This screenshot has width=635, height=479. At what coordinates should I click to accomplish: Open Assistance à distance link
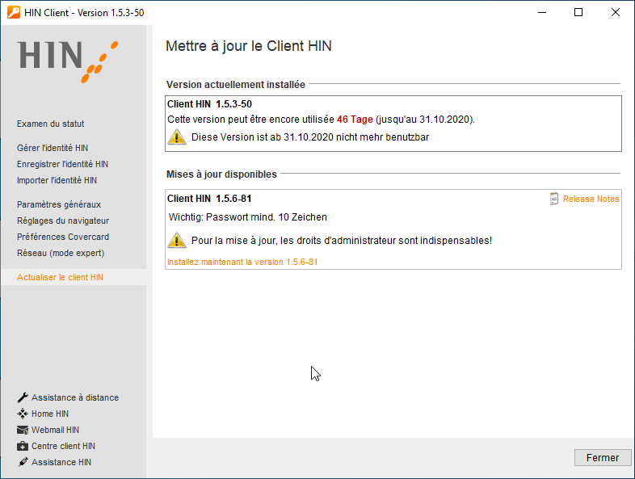[75, 397]
